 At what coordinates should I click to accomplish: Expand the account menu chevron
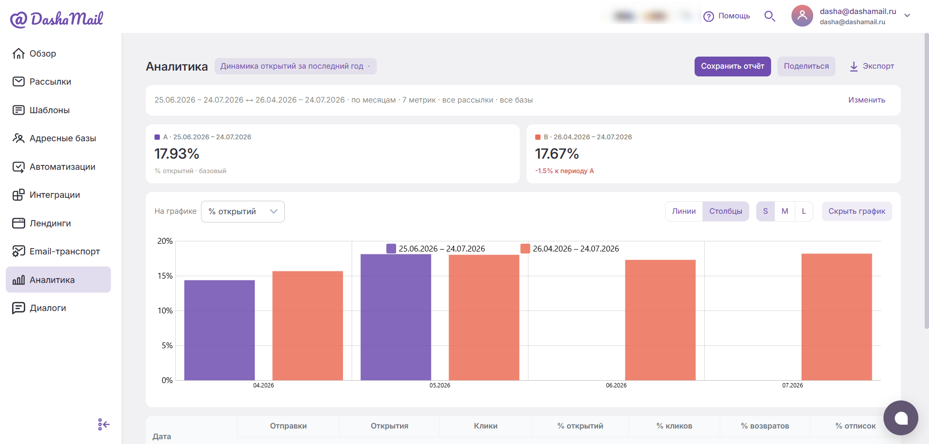(x=907, y=16)
